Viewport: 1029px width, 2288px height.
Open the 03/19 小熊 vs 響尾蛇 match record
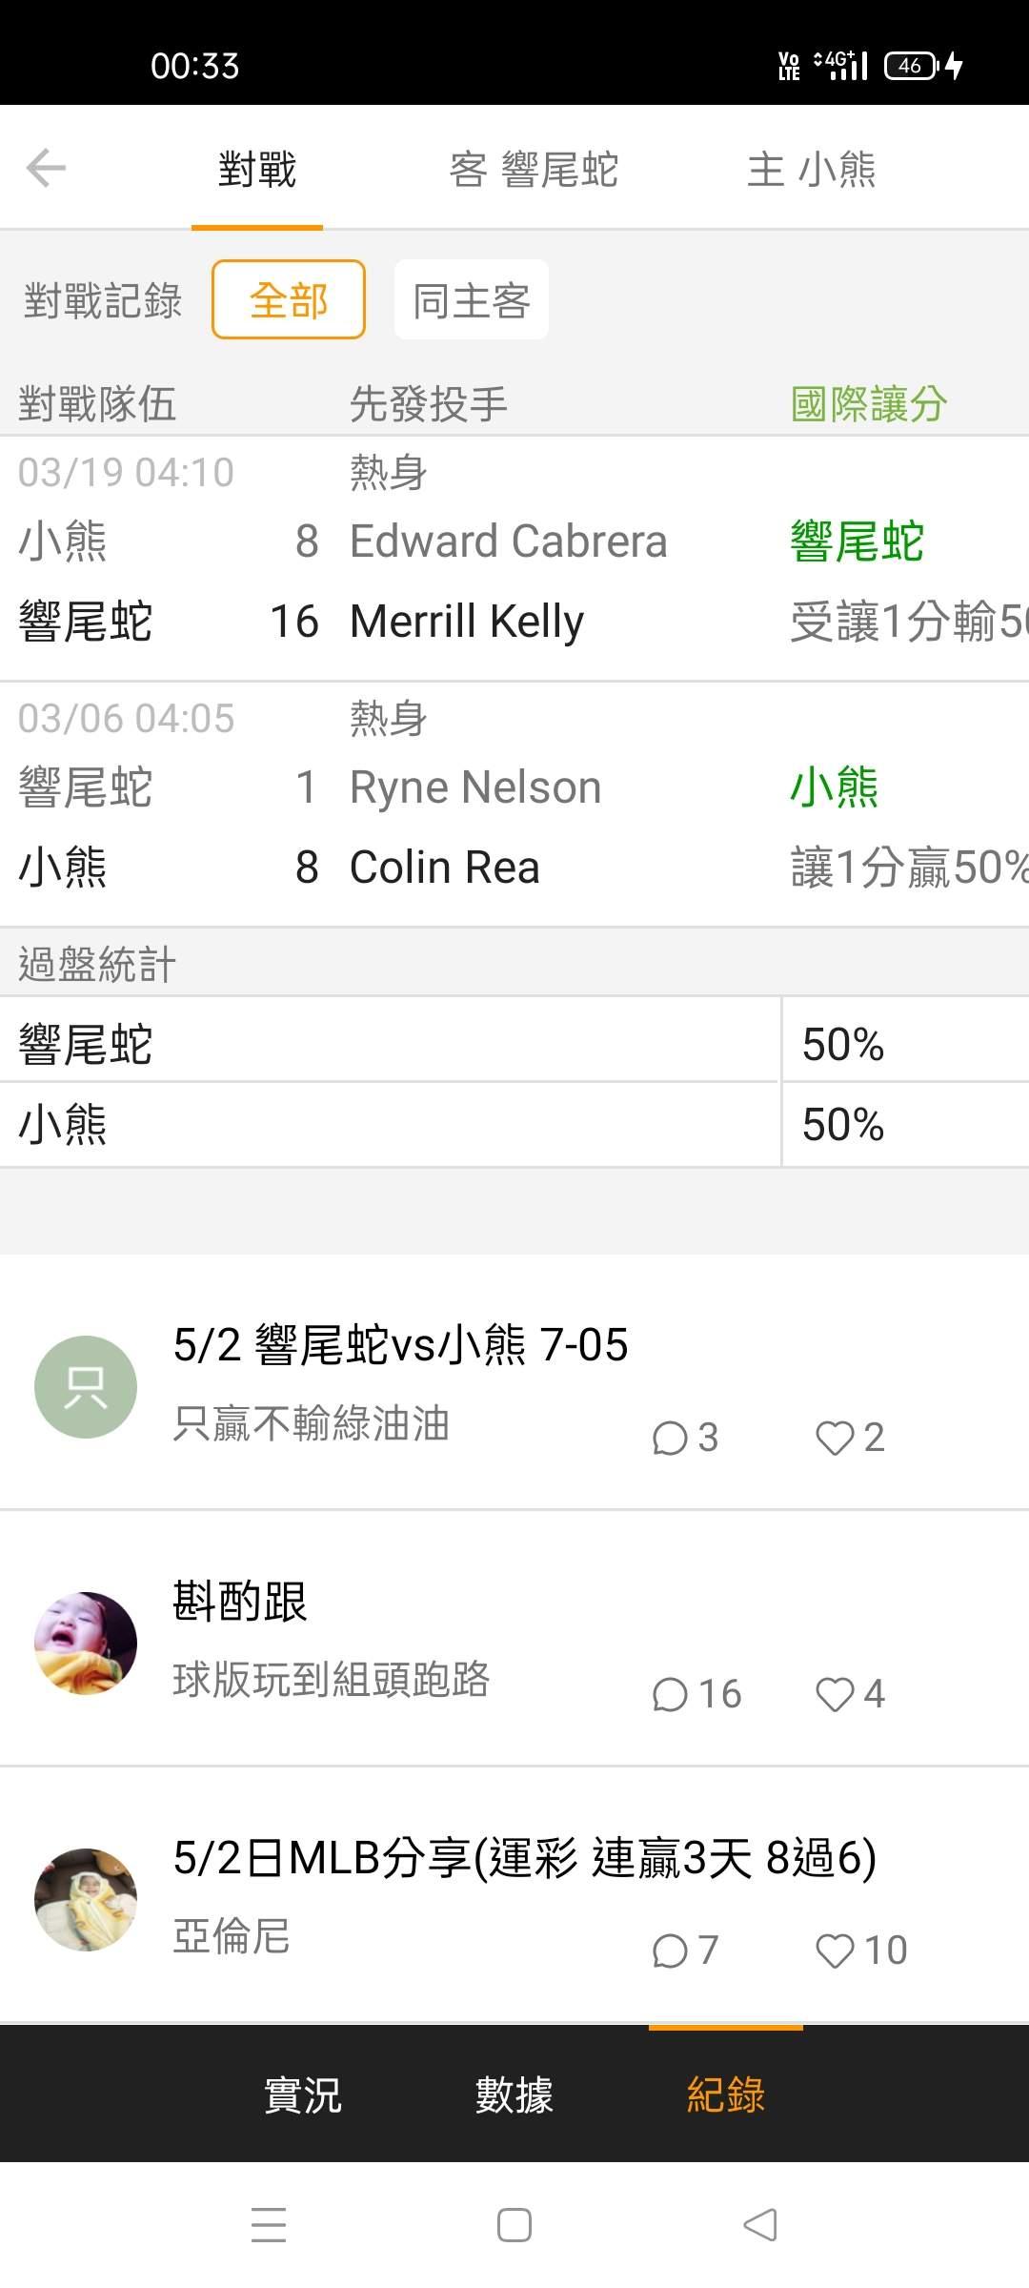514,559
